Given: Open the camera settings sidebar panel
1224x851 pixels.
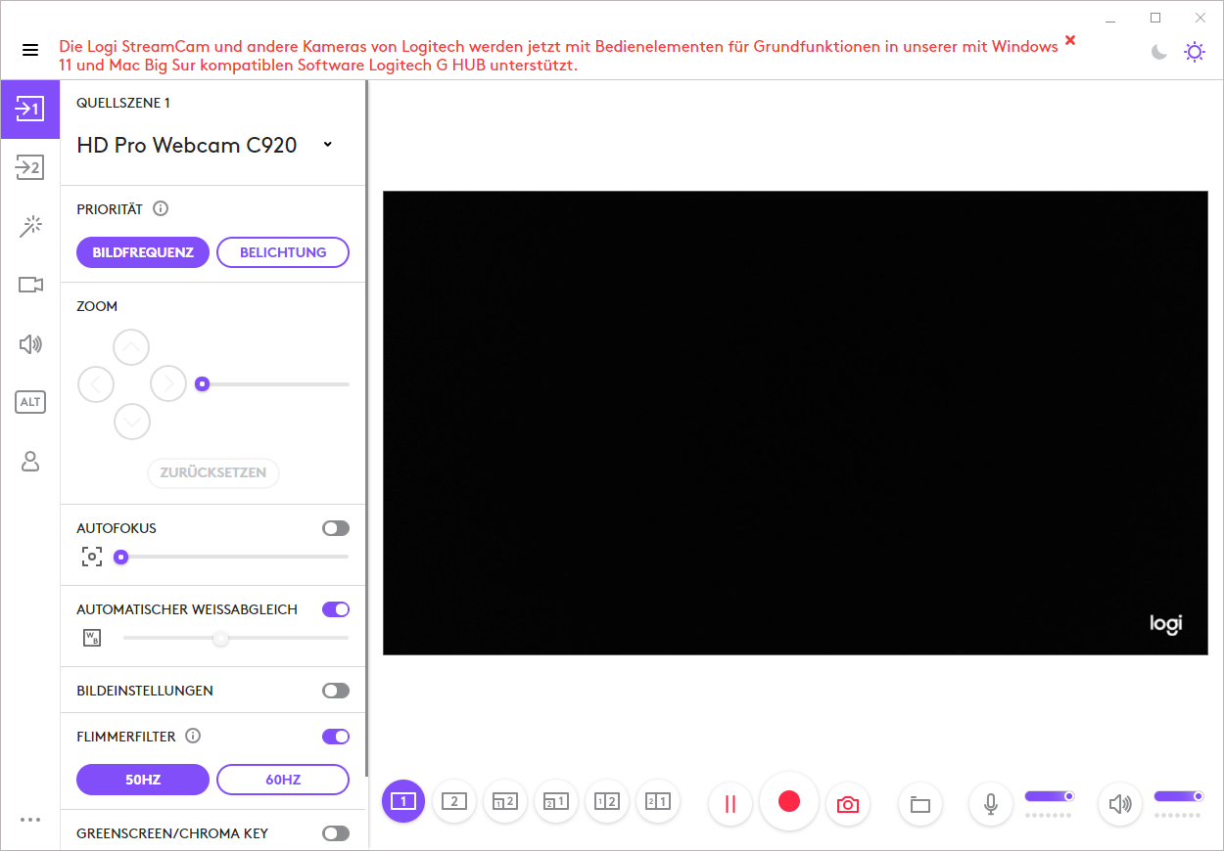Looking at the screenshot, I should 30,285.
